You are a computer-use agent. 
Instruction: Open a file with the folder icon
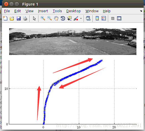(12, 18)
